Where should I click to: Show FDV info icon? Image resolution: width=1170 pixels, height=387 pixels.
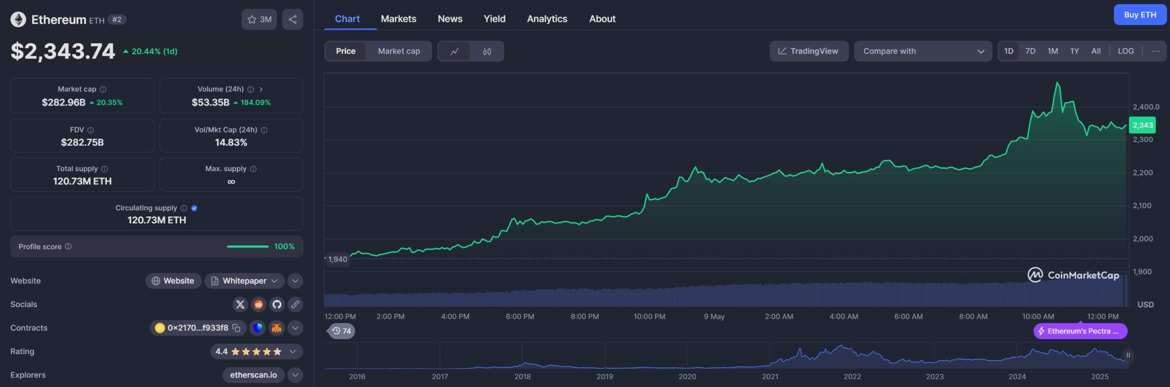pyautogui.click(x=90, y=130)
